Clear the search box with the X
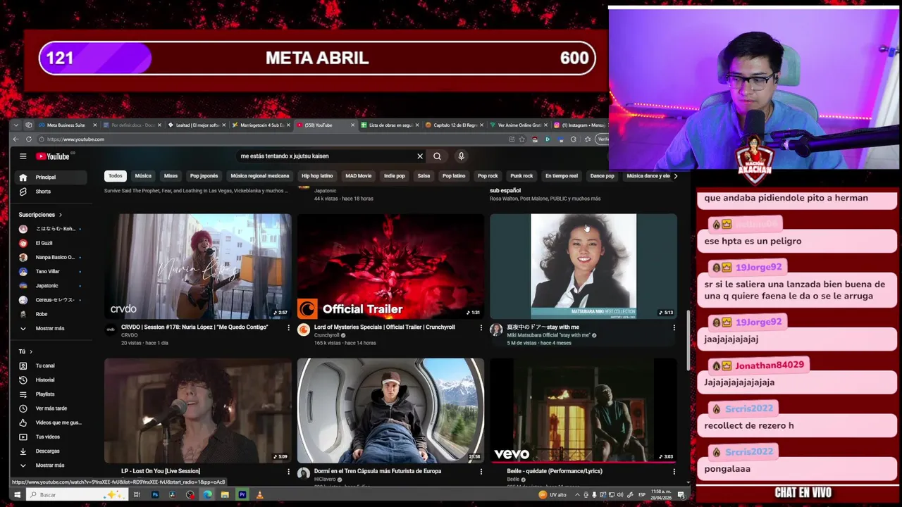The height and width of the screenshot is (507, 902). click(420, 156)
